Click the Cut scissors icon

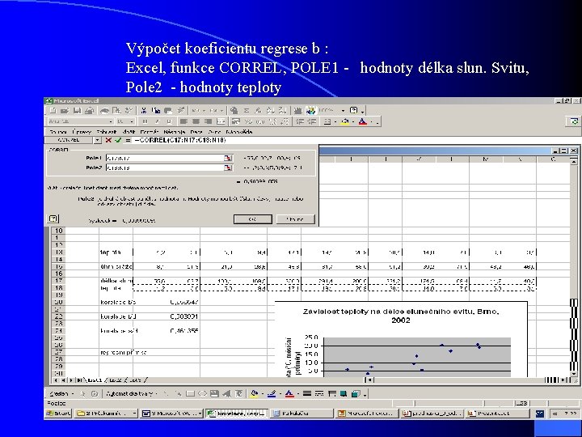click(144, 110)
